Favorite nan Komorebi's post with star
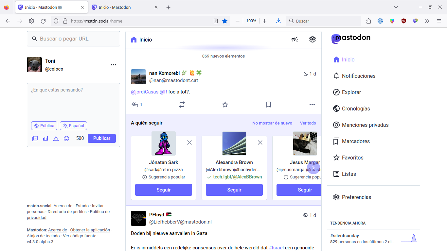Viewport: 447px width, 251px height. (x=225, y=105)
